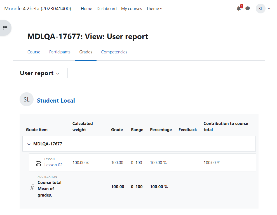Click the Percentage column header
The width and height of the screenshot is (277, 215).
[x=161, y=129]
